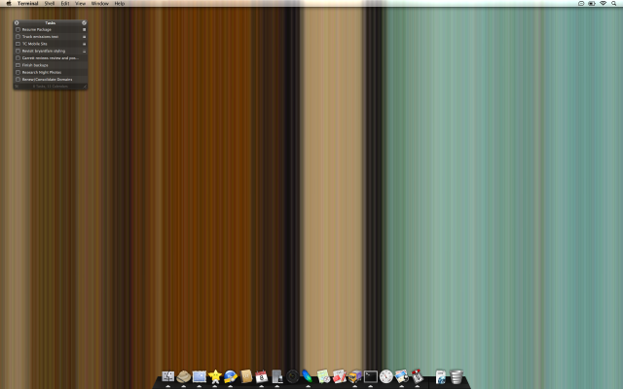Image resolution: width=623 pixels, height=389 pixels.
Task: Open the blue-green feather app in Dock
Action: tap(308, 376)
